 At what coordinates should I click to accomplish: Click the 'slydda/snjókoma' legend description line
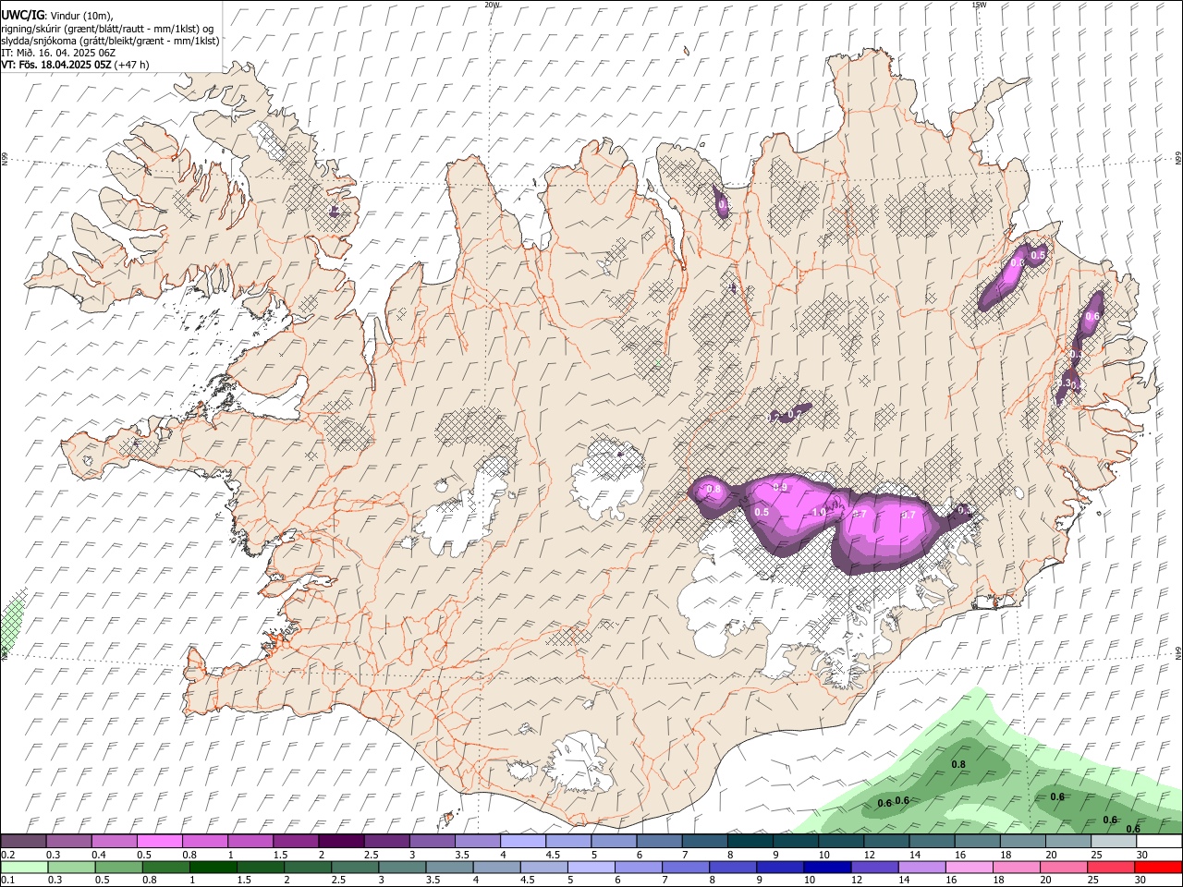click(110, 40)
